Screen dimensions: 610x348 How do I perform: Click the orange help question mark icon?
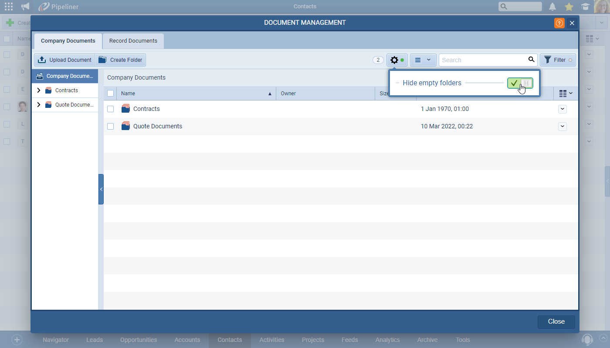(559, 23)
